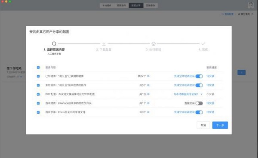This screenshot has height=158, width=258.
Task: Select the 配置分享 tab
Action: (x=136, y=6)
